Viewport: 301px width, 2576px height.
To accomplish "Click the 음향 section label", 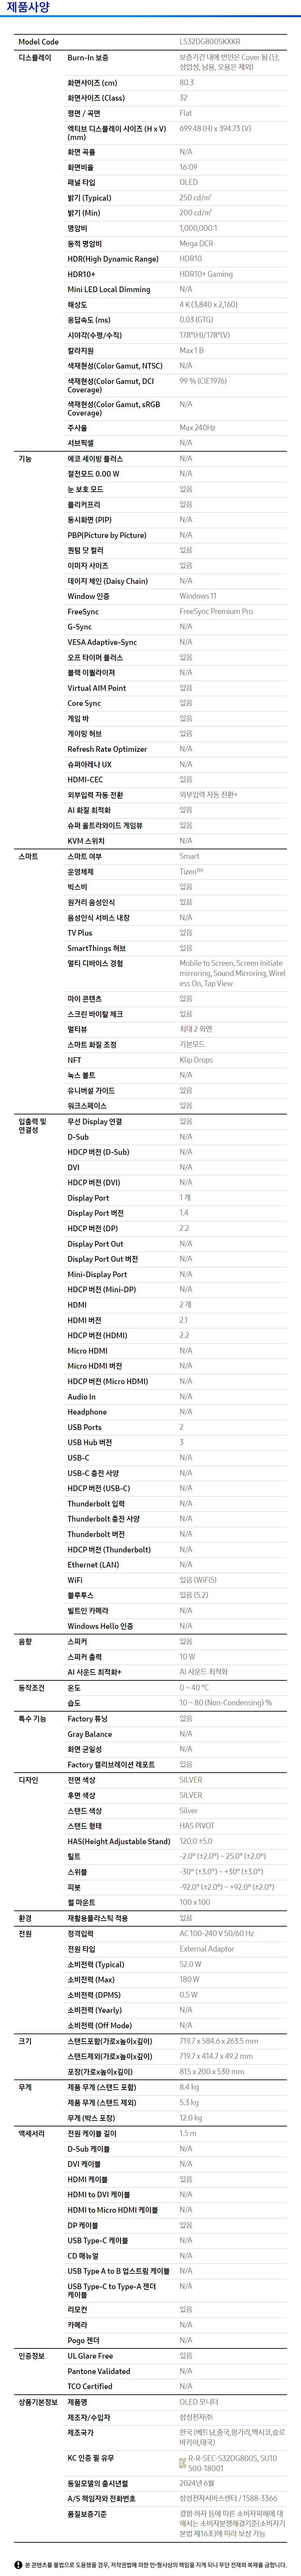I will [x=25, y=1642].
